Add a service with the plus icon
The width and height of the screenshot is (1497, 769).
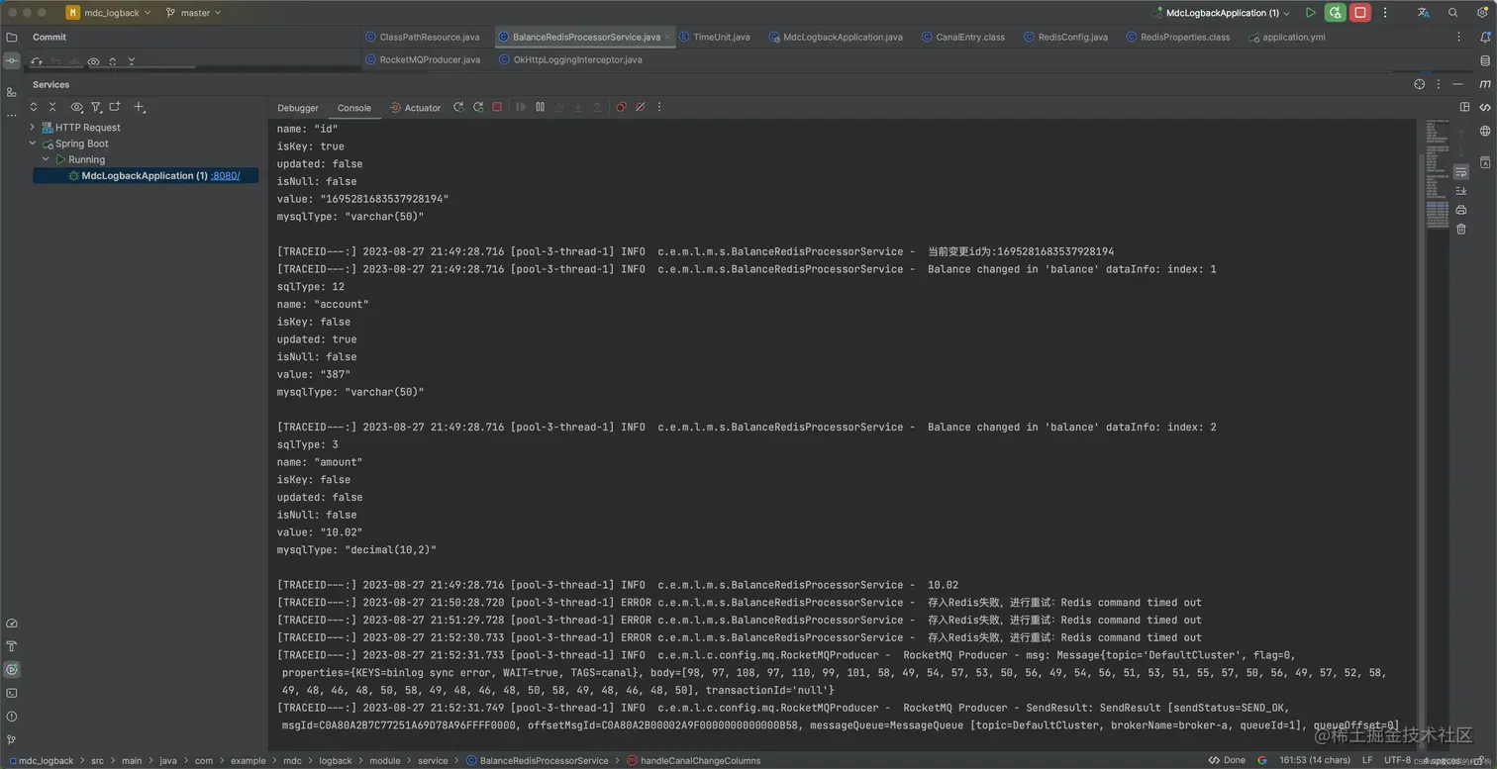tap(140, 107)
